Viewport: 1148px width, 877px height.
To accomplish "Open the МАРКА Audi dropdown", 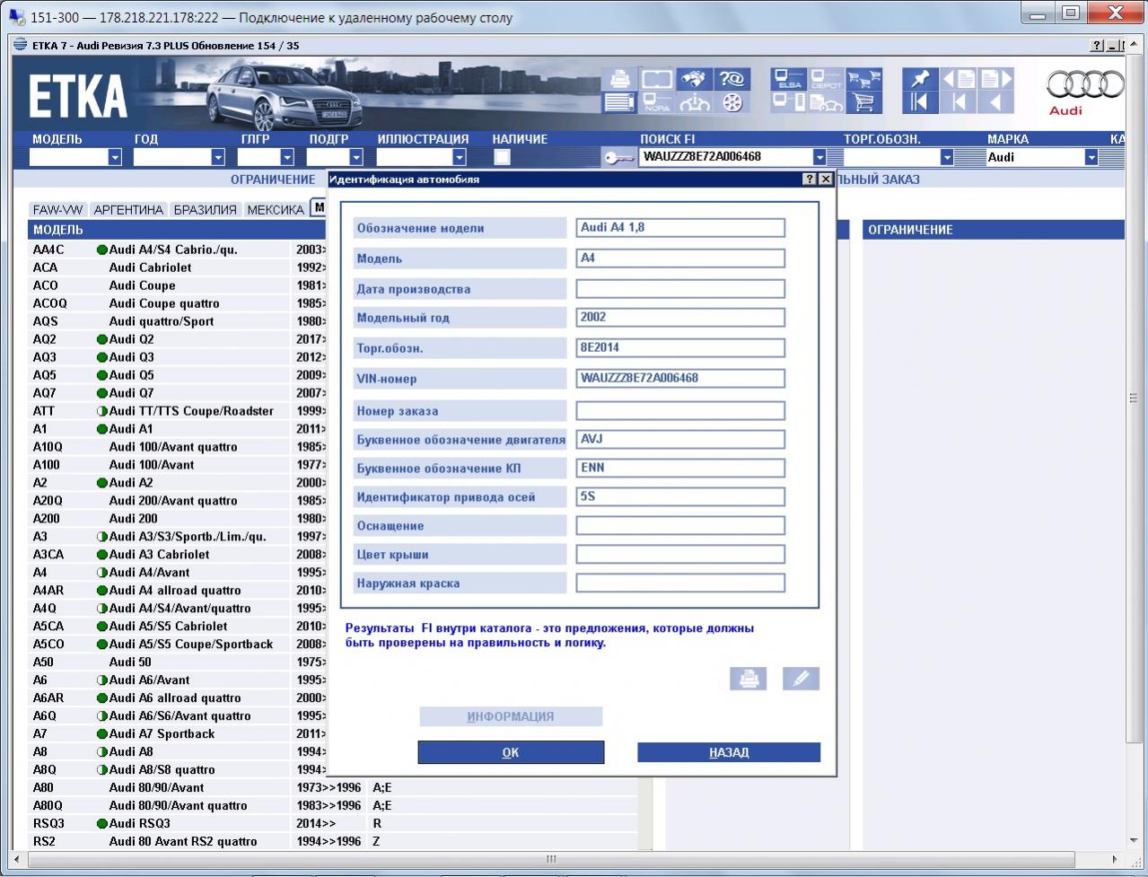I will [x=1091, y=157].
